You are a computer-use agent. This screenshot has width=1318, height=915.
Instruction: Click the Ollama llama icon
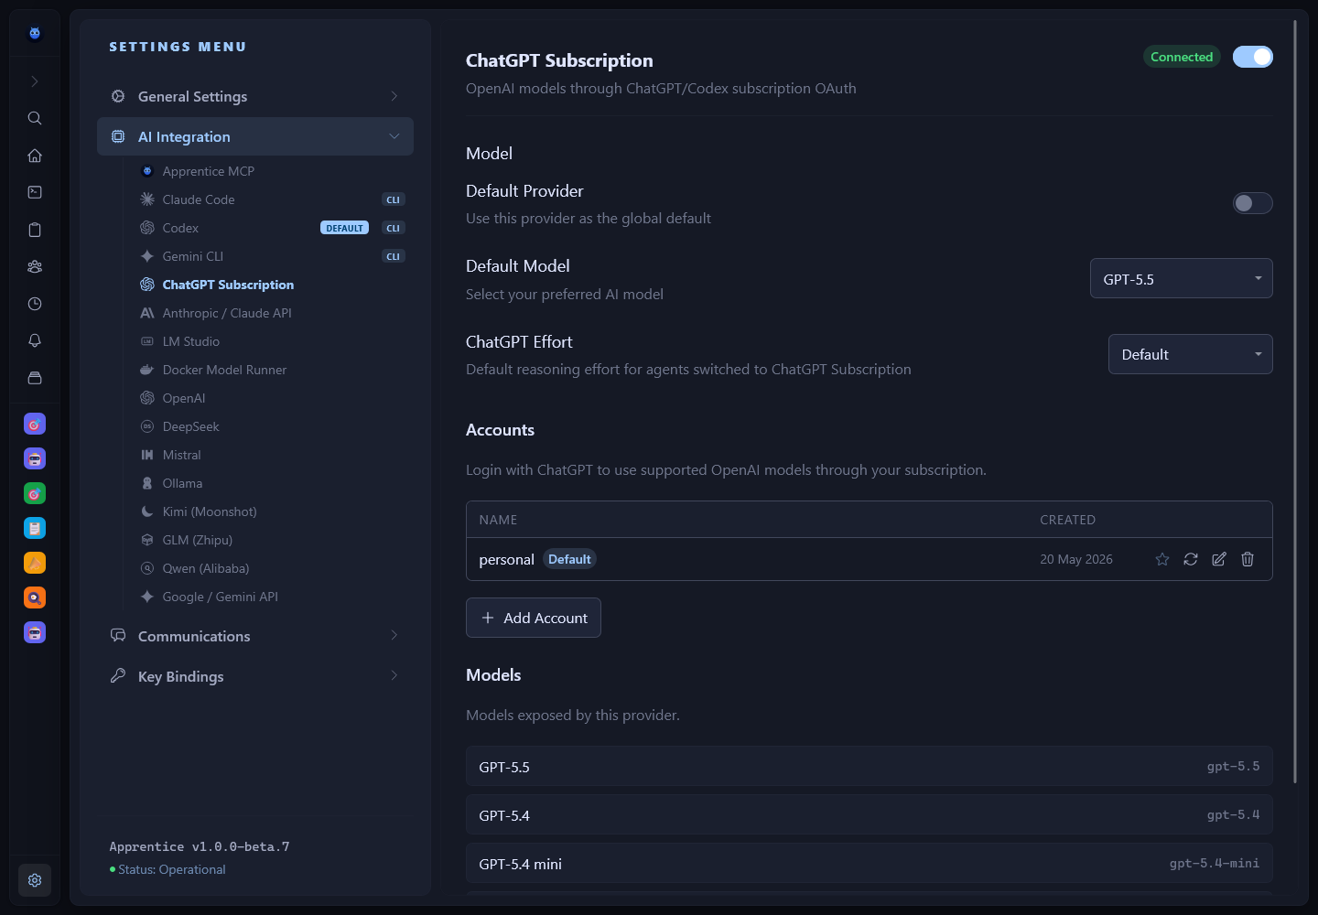pyautogui.click(x=147, y=483)
